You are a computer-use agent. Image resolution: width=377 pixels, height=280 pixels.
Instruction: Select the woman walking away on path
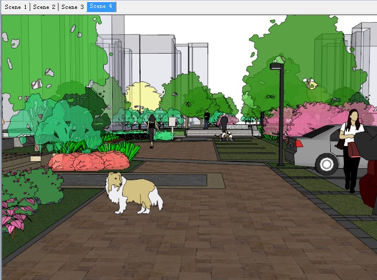(152, 131)
